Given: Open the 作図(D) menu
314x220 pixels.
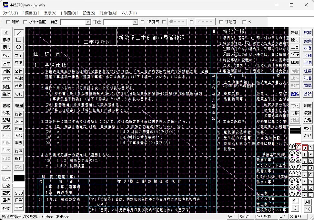Looking at the screenshot, I should tap(69, 13).
